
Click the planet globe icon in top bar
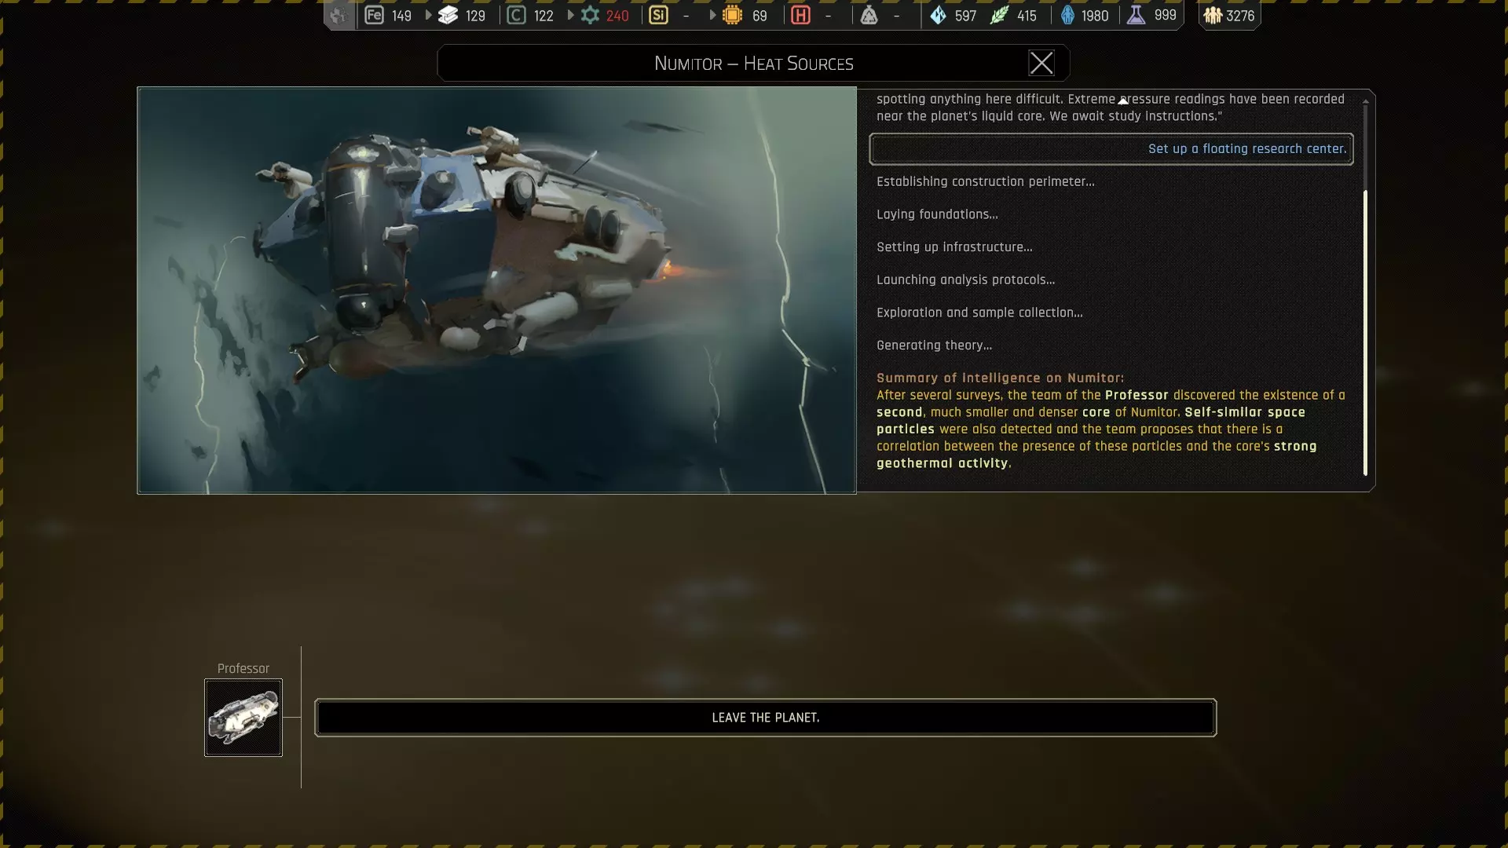[339, 15]
